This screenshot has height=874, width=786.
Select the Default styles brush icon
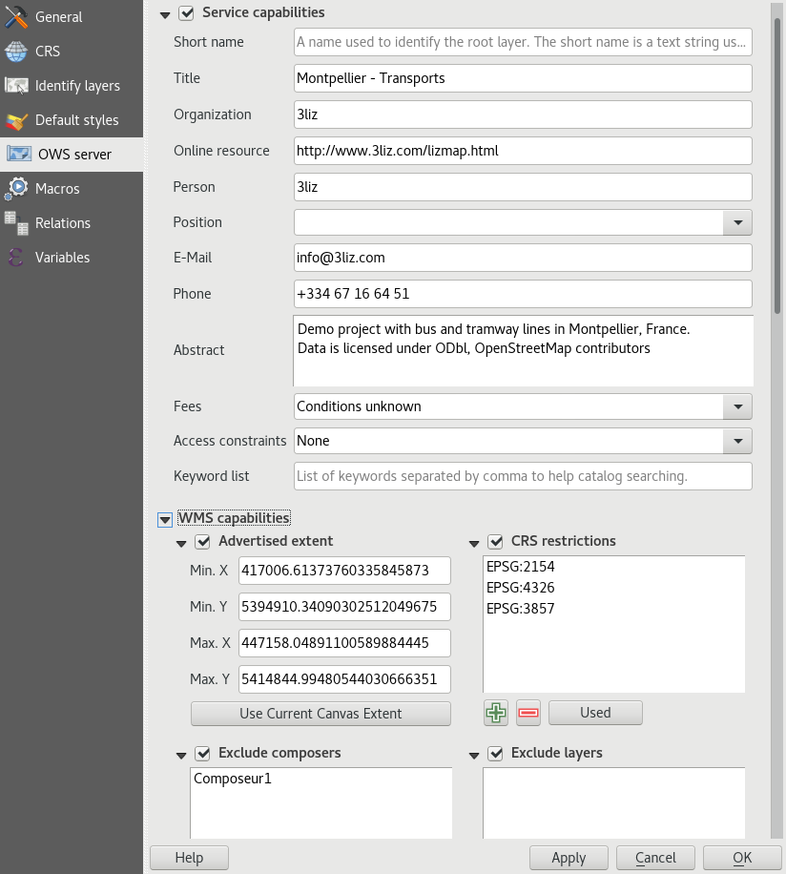[x=16, y=120]
